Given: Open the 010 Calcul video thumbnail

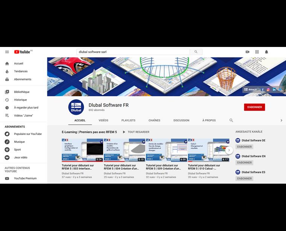Looking at the screenshot, I should click(x=208, y=150).
